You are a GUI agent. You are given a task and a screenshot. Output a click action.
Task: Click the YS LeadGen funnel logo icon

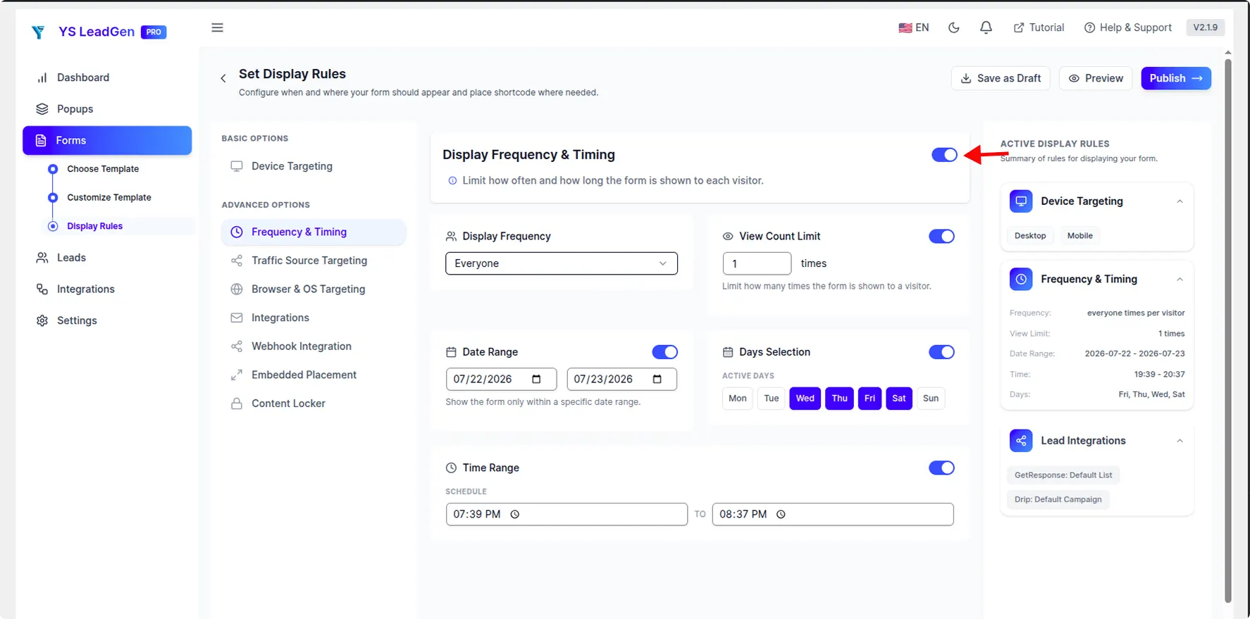pyautogui.click(x=38, y=32)
